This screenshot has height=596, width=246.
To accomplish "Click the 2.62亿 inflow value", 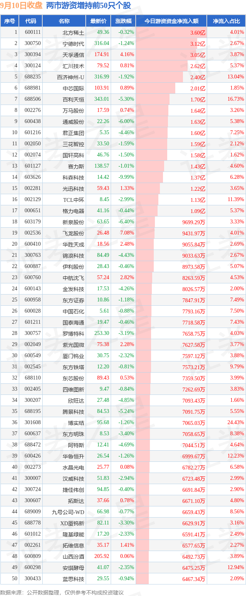I will [x=198, y=66].
